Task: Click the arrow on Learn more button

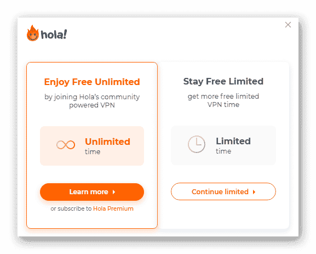Action: [x=114, y=192]
